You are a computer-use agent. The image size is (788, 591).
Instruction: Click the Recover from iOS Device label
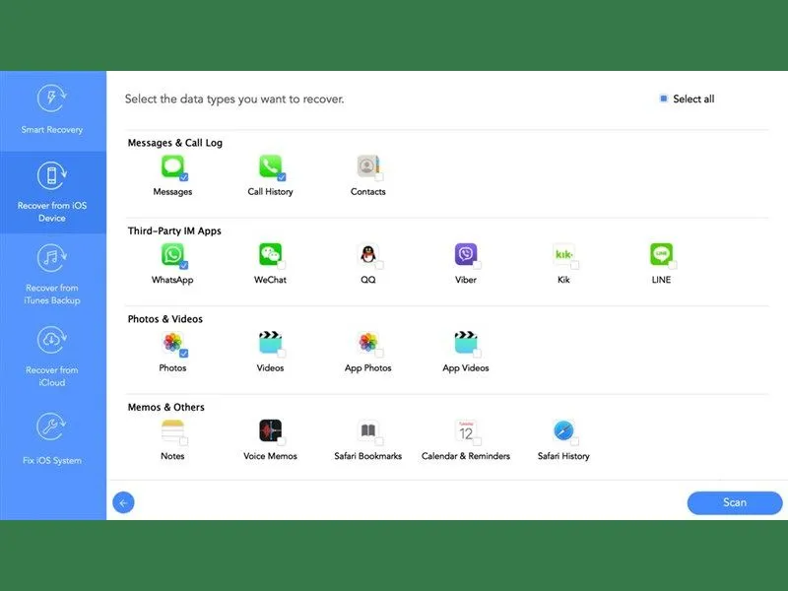click(52, 212)
